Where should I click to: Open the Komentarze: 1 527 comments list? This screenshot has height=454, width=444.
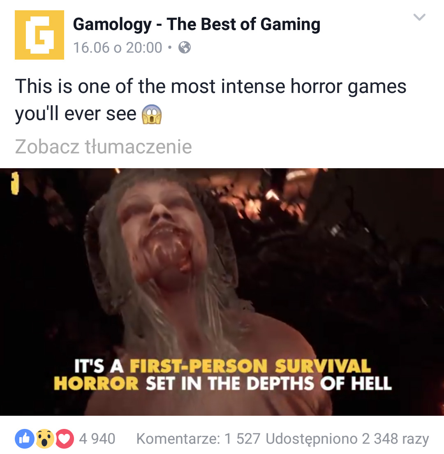[x=198, y=439]
